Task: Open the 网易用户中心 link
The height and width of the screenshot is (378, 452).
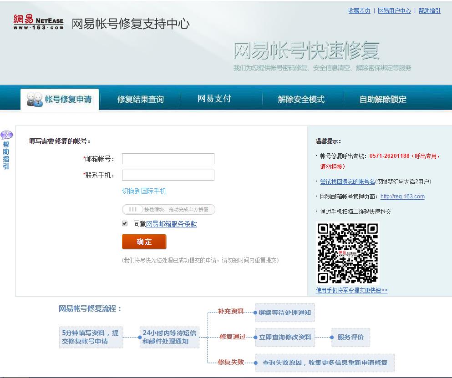Action: tap(394, 10)
